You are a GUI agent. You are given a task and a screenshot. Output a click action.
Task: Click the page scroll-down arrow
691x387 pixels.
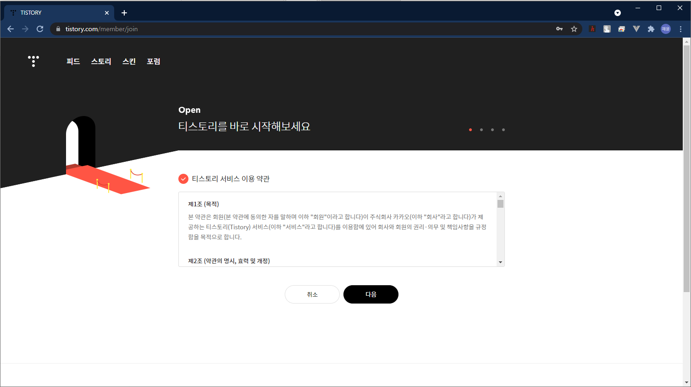coord(686,382)
